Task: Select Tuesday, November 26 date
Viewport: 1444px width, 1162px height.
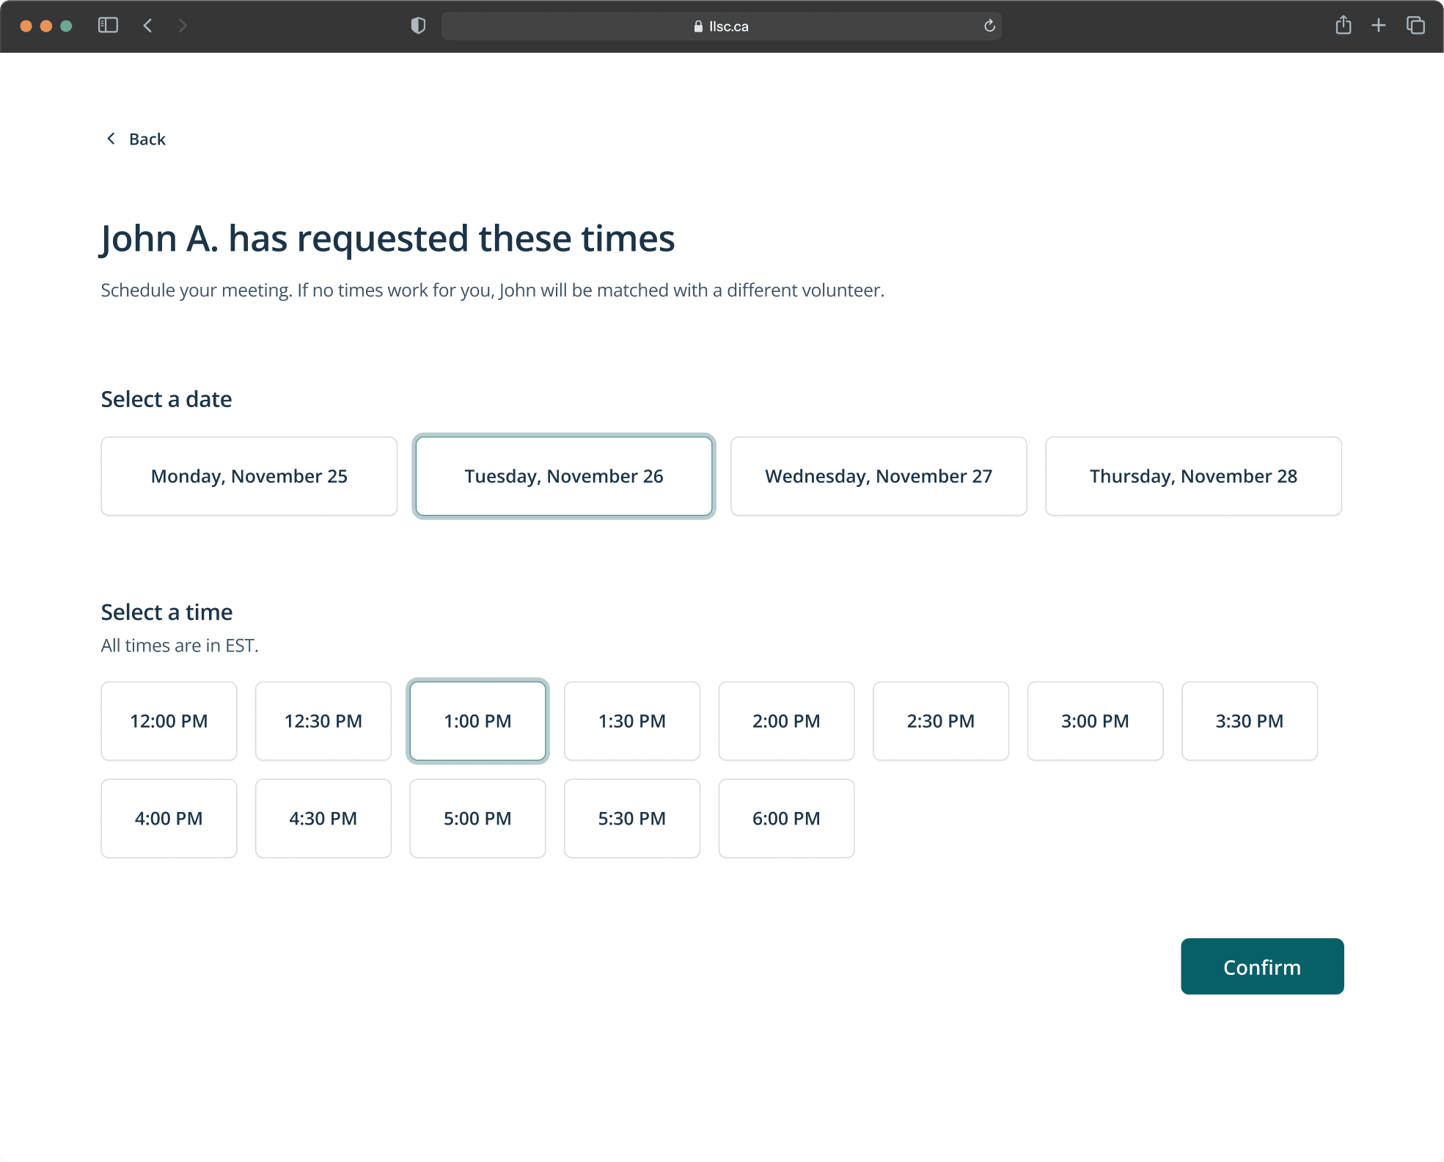Action: pyautogui.click(x=563, y=476)
